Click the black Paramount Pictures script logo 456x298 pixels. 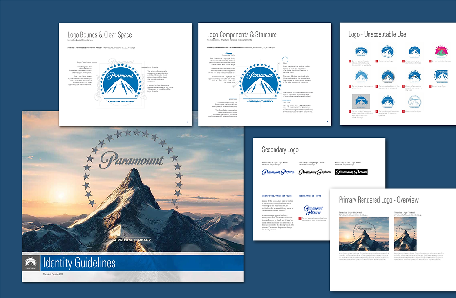(315, 172)
